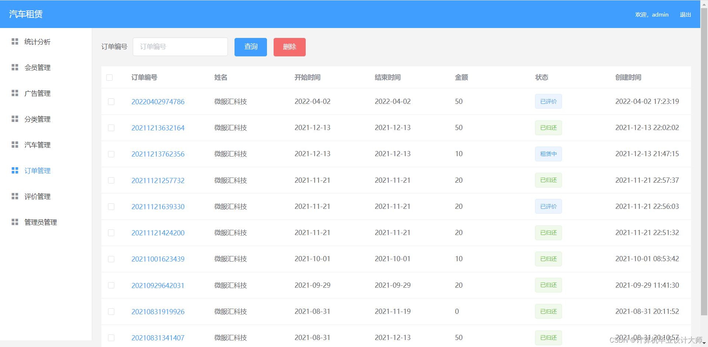Click the red 删除 delete button

pos(289,47)
